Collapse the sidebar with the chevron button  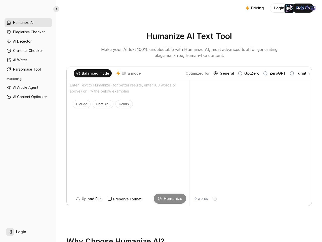[56, 9]
